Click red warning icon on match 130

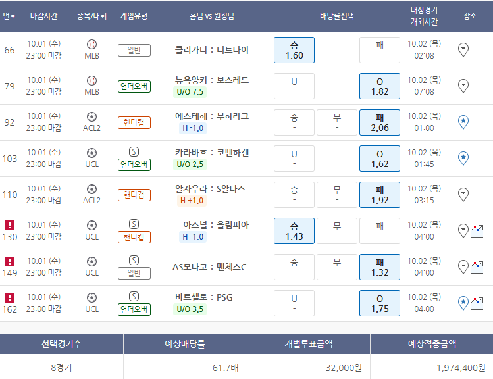pos(9,225)
